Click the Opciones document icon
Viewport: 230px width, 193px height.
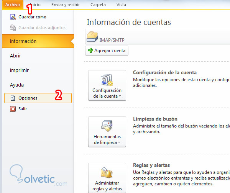point(13,98)
